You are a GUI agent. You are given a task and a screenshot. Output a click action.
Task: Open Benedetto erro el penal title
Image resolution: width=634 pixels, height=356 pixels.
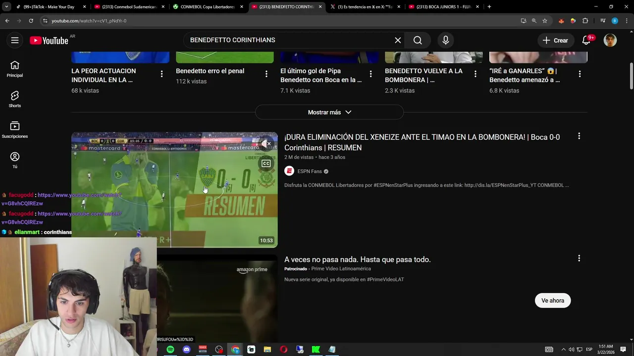[x=210, y=71]
